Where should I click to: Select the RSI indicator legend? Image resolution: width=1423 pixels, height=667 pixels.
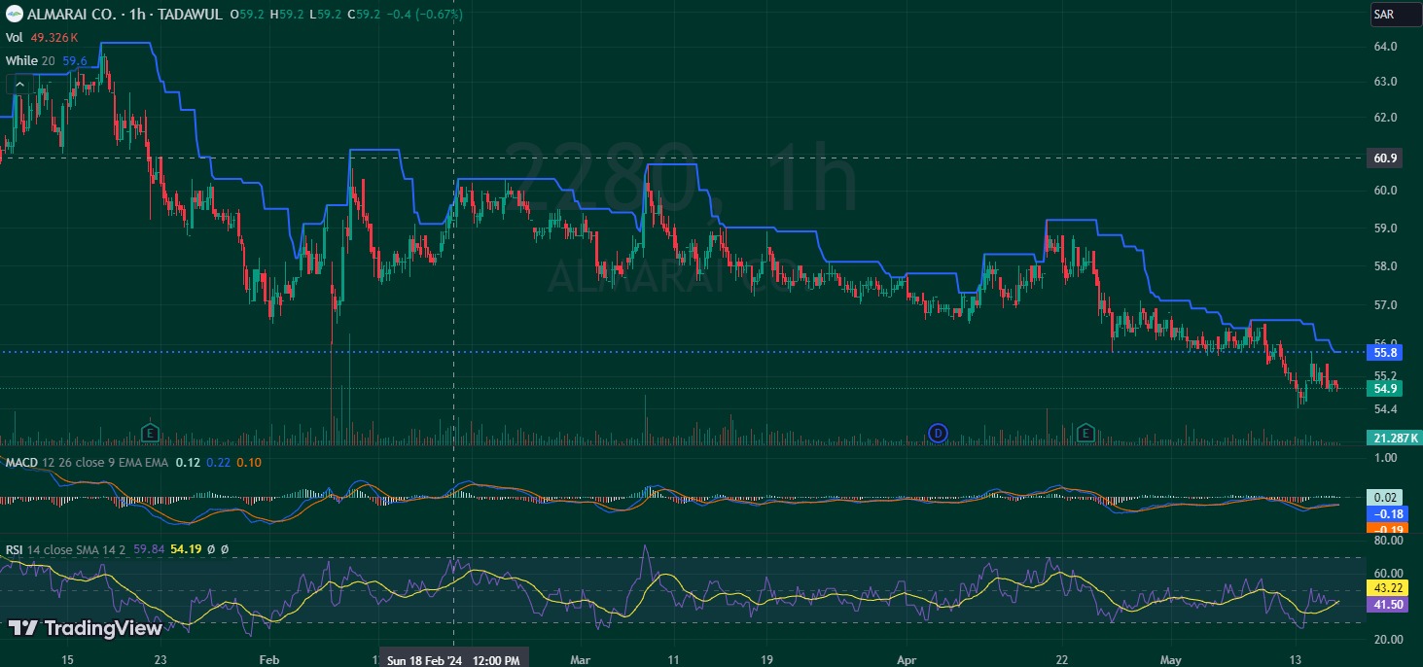pos(14,549)
